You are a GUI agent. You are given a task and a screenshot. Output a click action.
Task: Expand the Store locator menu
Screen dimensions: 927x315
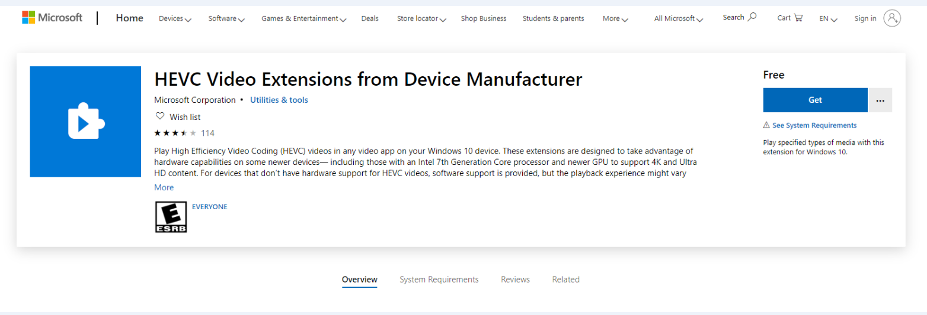[x=421, y=18]
